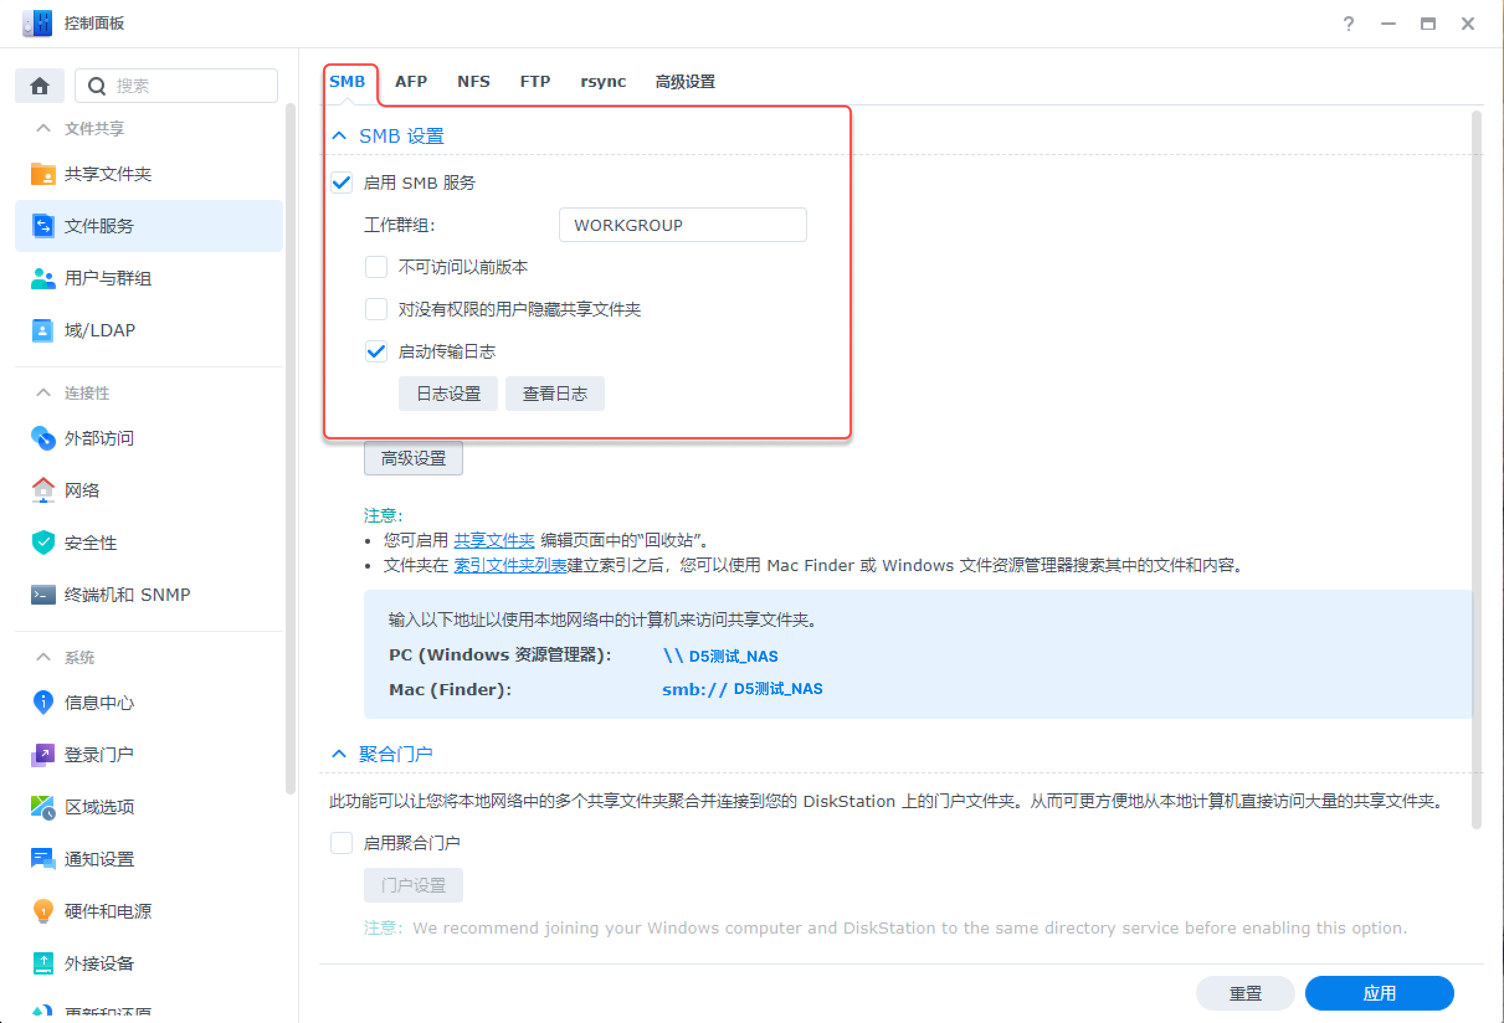
Task: Collapse the SMB 设置 section
Action: click(339, 136)
